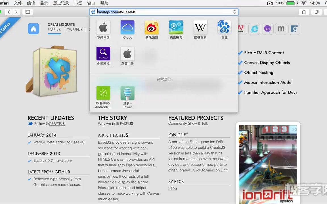Viewport: 327px width, 204px height.
Task: Open the 编辑 menu
Action: [x=31, y=3]
